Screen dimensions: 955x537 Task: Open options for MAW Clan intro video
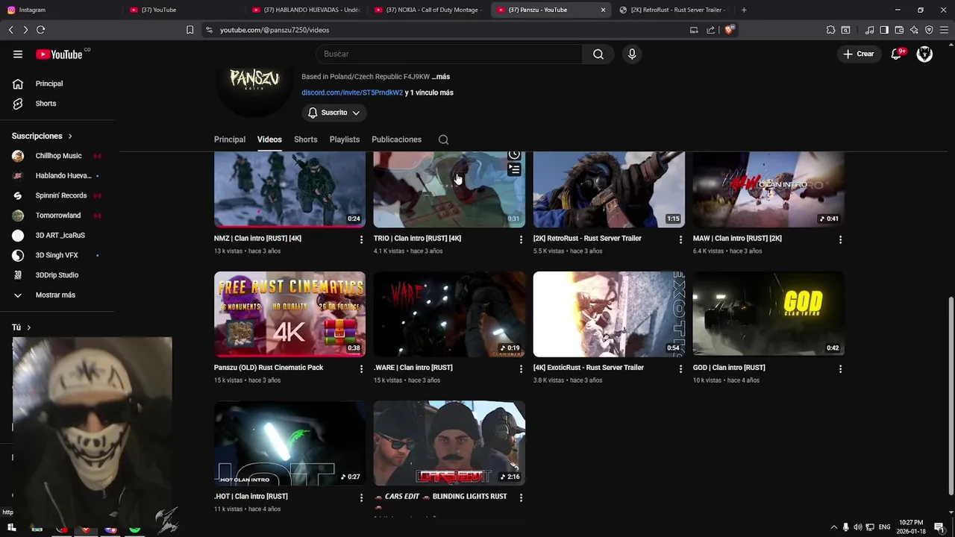840,239
